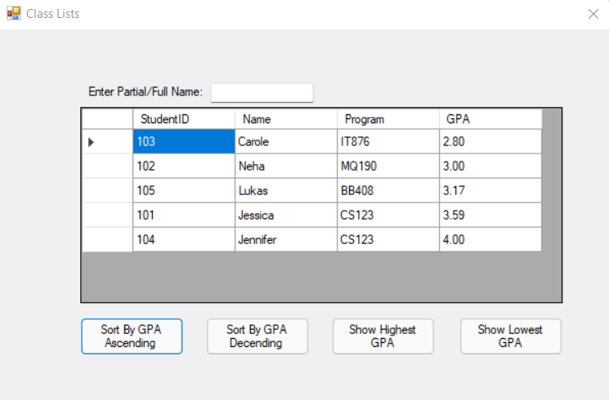Click the Show Highest GPA button
The width and height of the screenshot is (609, 400).
coord(383,336)
